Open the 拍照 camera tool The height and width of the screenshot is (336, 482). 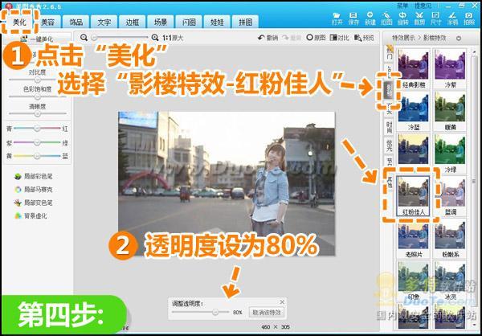pos(469,18)
